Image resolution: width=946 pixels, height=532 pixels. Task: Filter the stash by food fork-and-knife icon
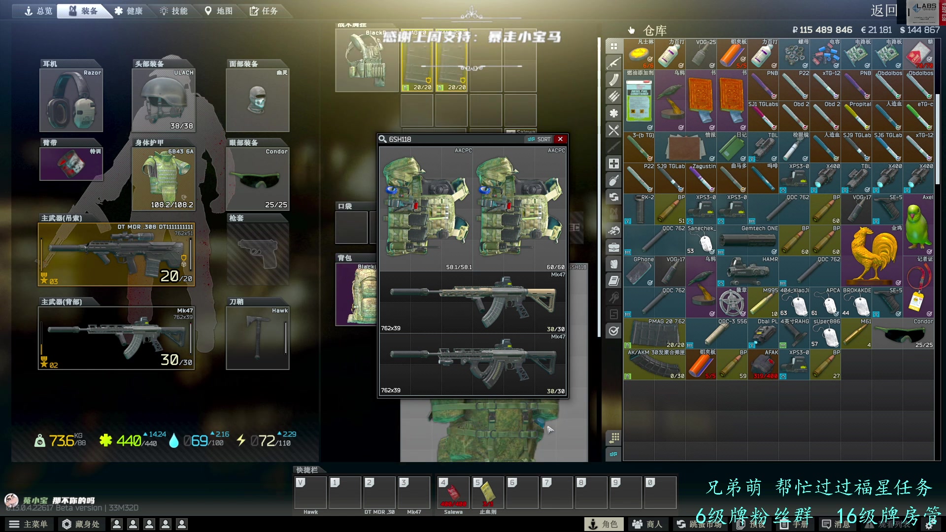tap(613, 130)
